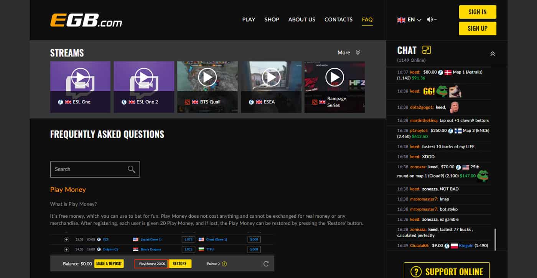
Task: Expand the Dolphin CS row plus icon
Action: tap(66, 250)
